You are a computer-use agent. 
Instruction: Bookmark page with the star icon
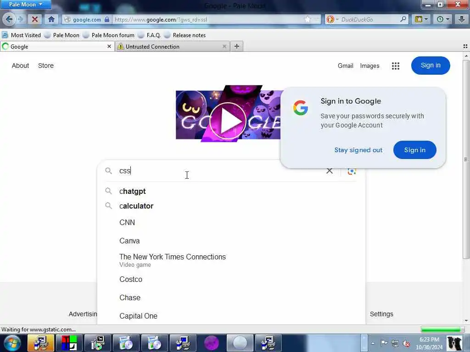pyautogui.click(x=308, y=19)
